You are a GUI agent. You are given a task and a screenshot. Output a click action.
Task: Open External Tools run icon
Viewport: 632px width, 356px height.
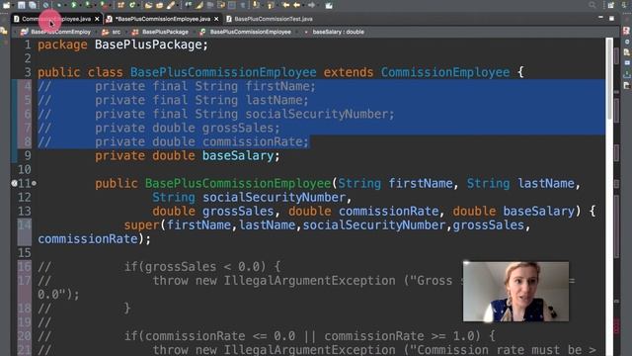(104, 5)
